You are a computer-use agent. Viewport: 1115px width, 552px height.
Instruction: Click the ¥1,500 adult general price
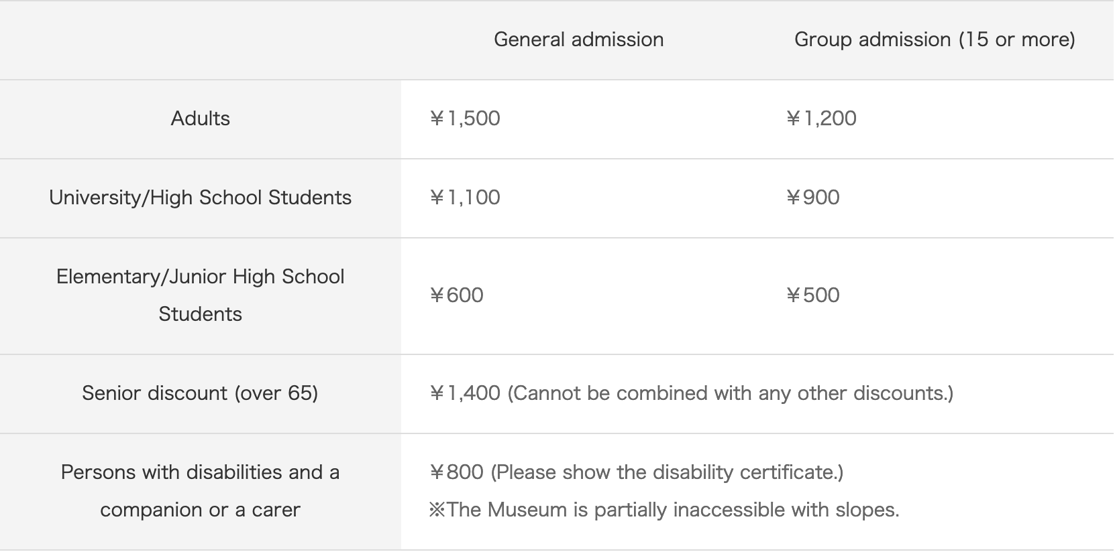[465, 119]
